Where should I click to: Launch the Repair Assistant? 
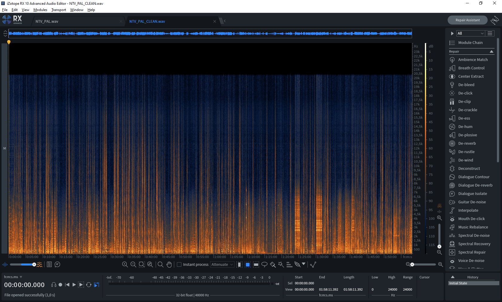tap(468, 20)
